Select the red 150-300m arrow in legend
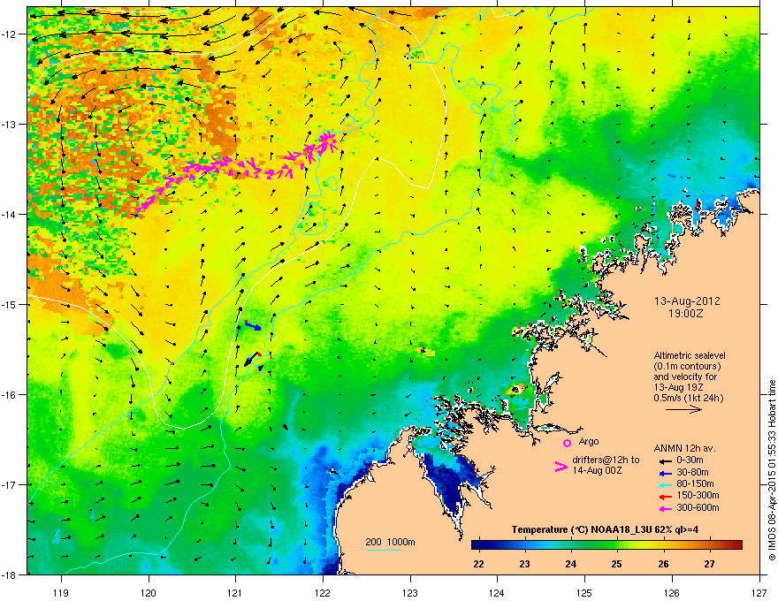This screenshot has width=778, height=601. point(664,496)
